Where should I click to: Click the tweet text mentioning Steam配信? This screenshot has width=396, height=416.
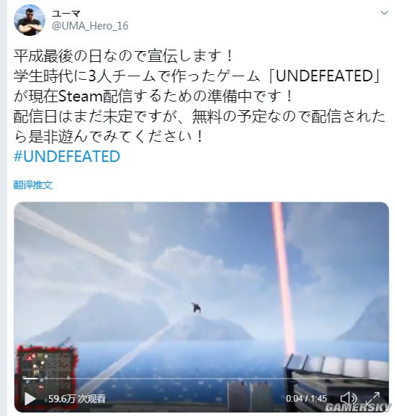tap(153, 96)
